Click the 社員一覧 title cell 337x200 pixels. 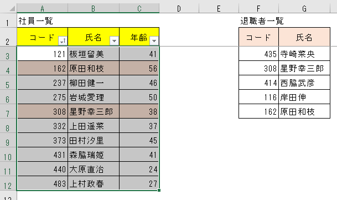(43, 21)
